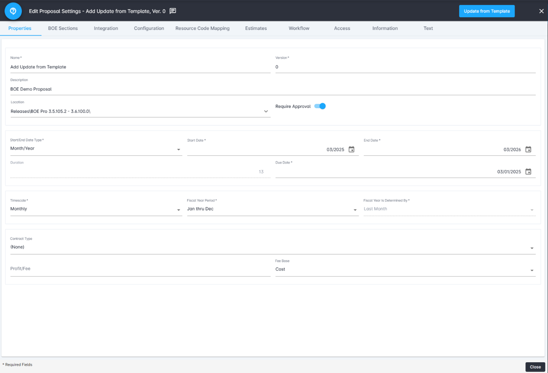Click into the Profit/Fee input field
This screenshot has height=373, width=548.
[140, 269]
